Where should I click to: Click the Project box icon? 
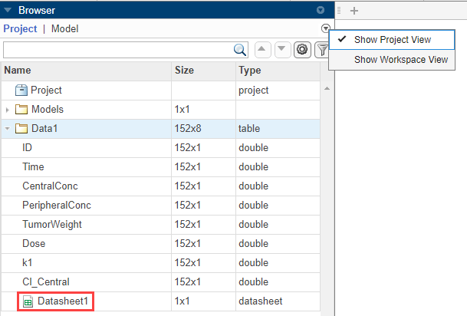21,90
